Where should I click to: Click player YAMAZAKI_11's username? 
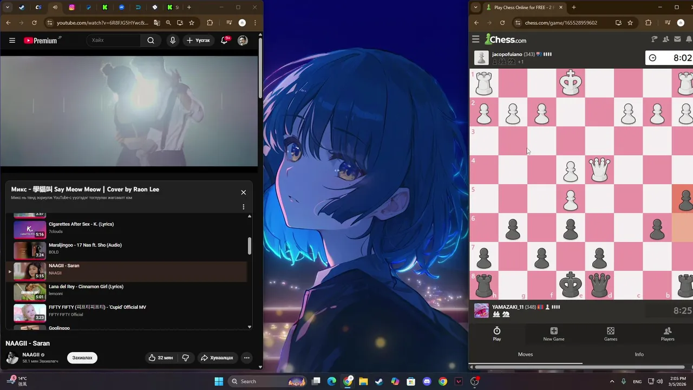coord(508,307)
